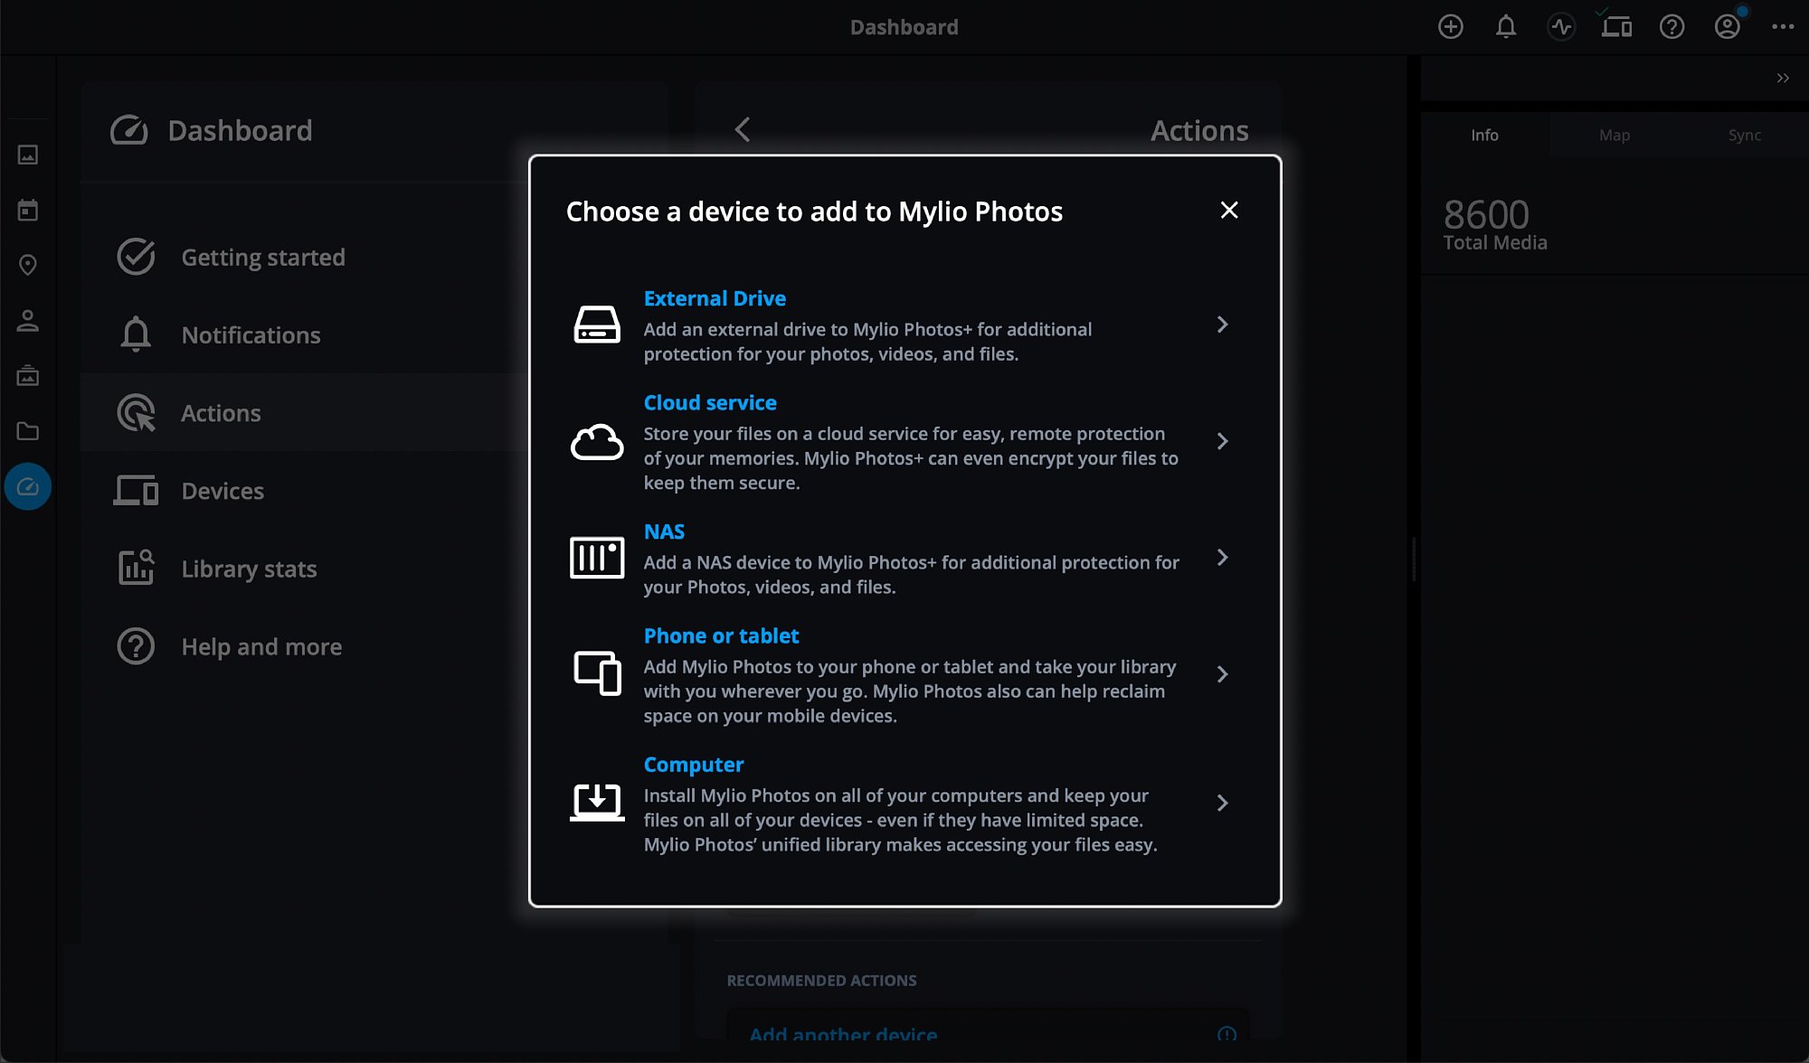Expand the NAS option chevron
Image resolution: width=1809 pixels, height=1063 pixels.
click(1222, 558)
